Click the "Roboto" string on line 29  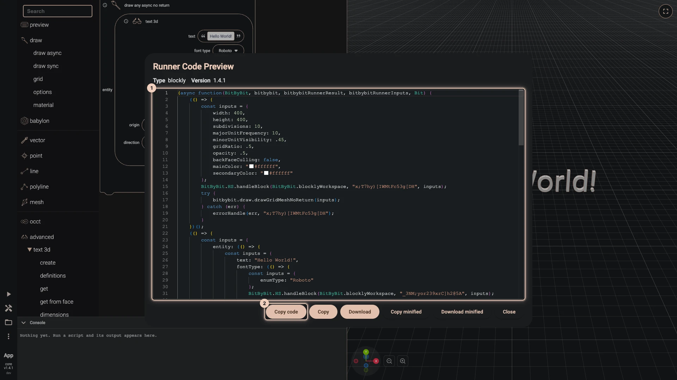[302, 280]
